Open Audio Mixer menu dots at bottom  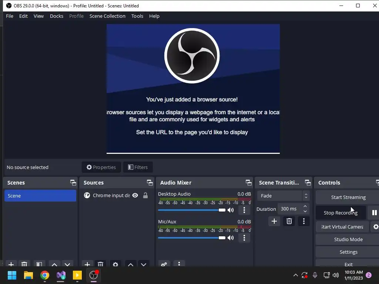(x=179, y=263)
